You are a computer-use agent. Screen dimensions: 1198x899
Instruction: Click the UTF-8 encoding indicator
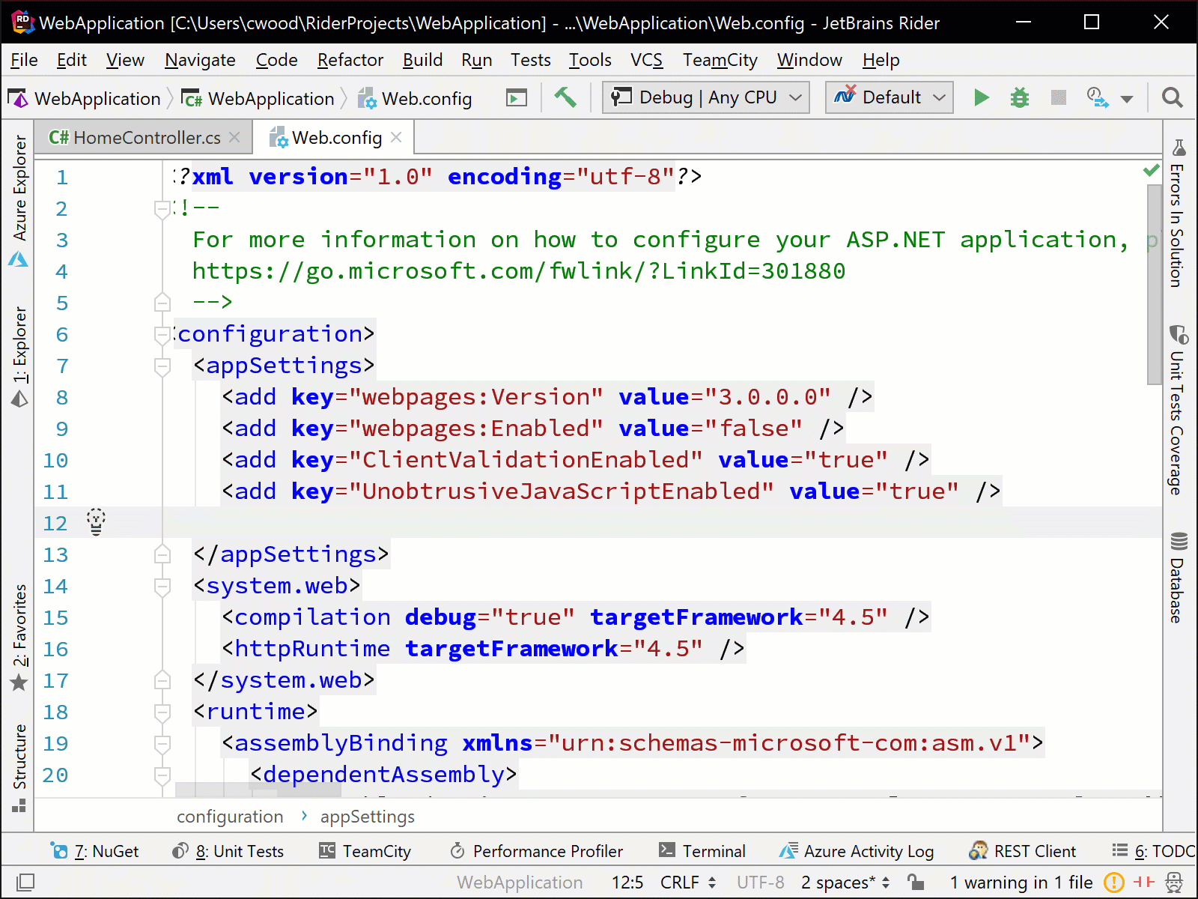761,883
